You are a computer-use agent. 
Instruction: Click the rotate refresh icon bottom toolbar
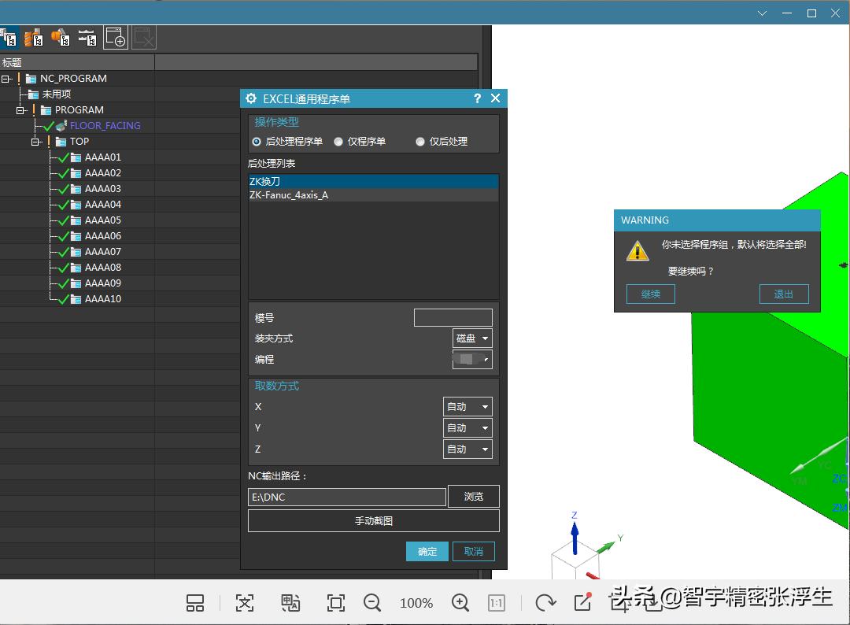click(545, 602)
